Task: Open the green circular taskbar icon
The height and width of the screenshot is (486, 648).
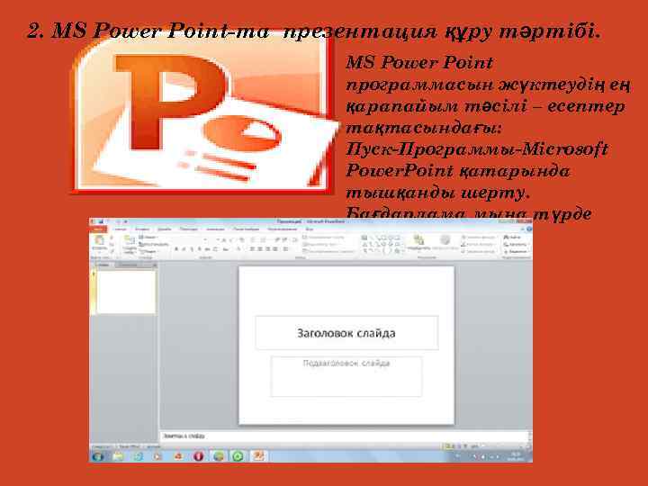Action: [x=238, y=456]
